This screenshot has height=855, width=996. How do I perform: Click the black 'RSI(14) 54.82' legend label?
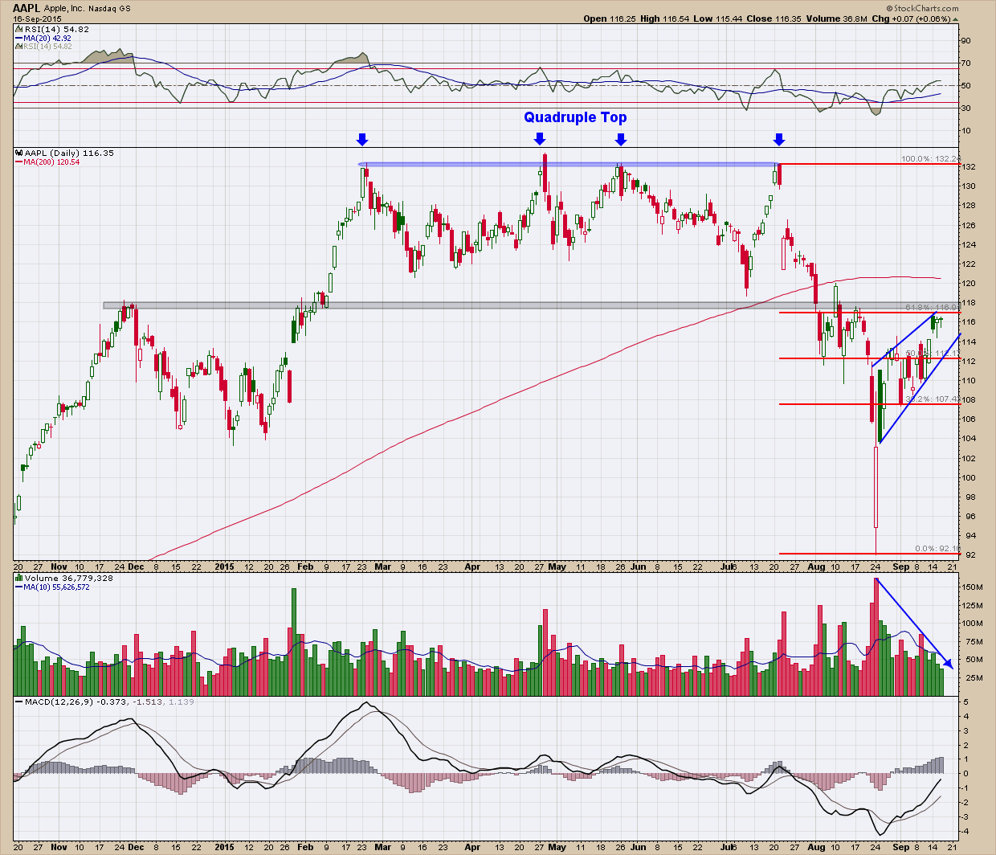56,29
